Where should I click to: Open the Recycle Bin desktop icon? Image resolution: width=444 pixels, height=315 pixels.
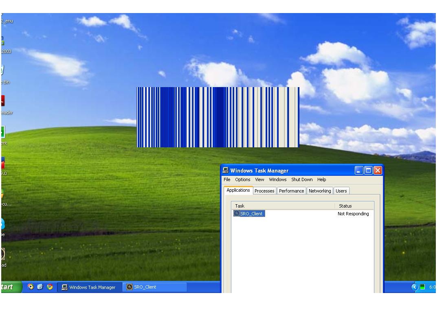pos(2,71)
